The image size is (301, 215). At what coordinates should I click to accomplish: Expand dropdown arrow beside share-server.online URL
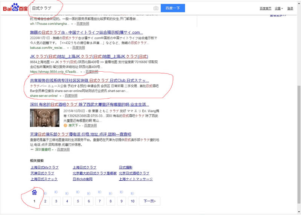click(61, 96)
